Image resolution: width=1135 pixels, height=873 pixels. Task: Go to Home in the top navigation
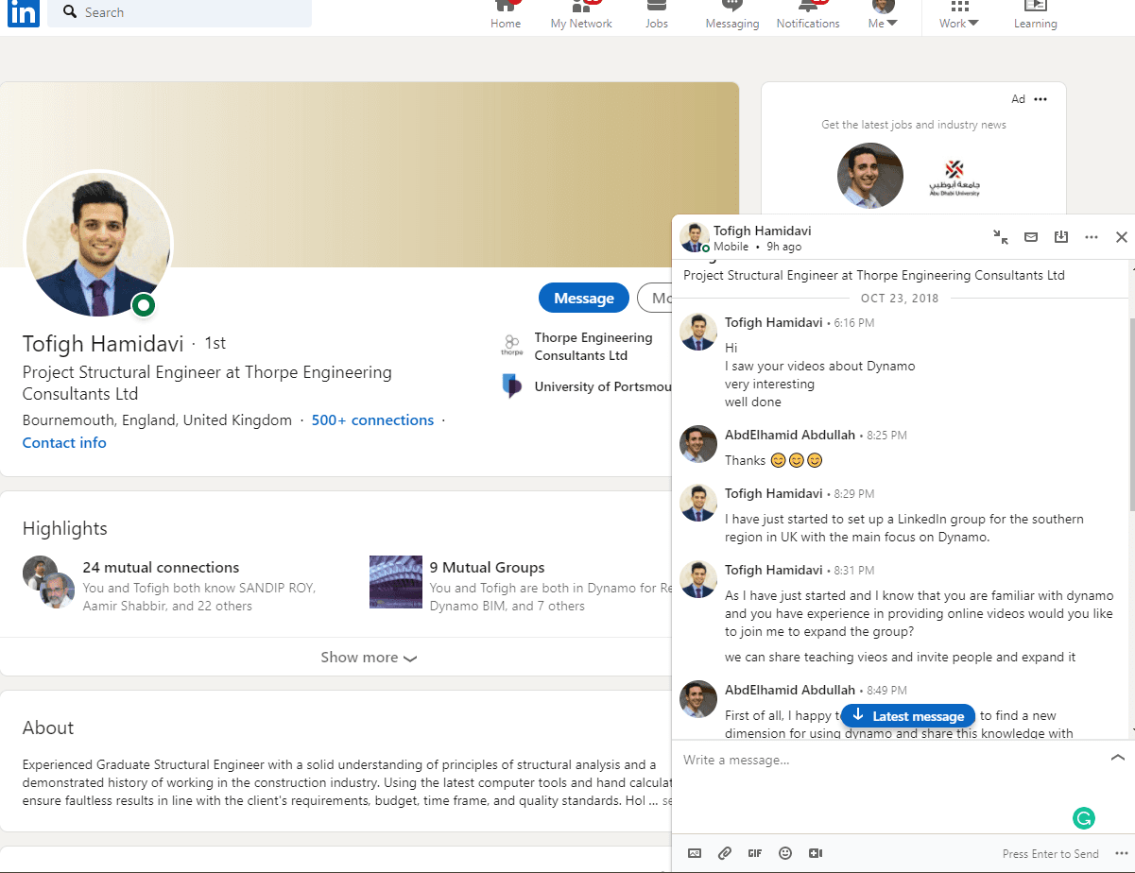(506, 15)
